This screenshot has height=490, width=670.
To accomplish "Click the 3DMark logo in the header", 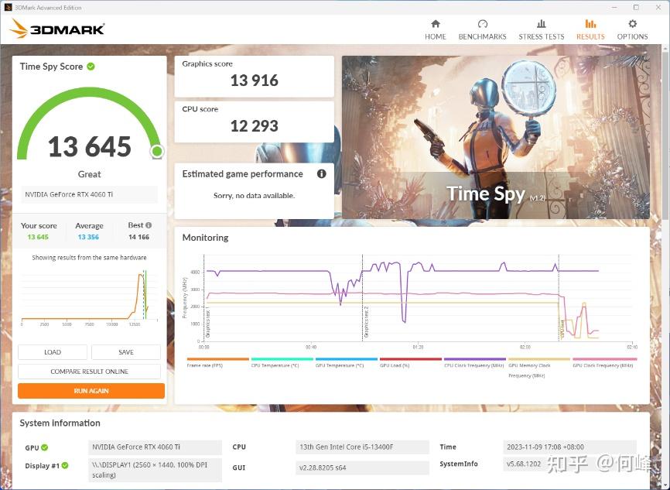I will pos(57,29).
